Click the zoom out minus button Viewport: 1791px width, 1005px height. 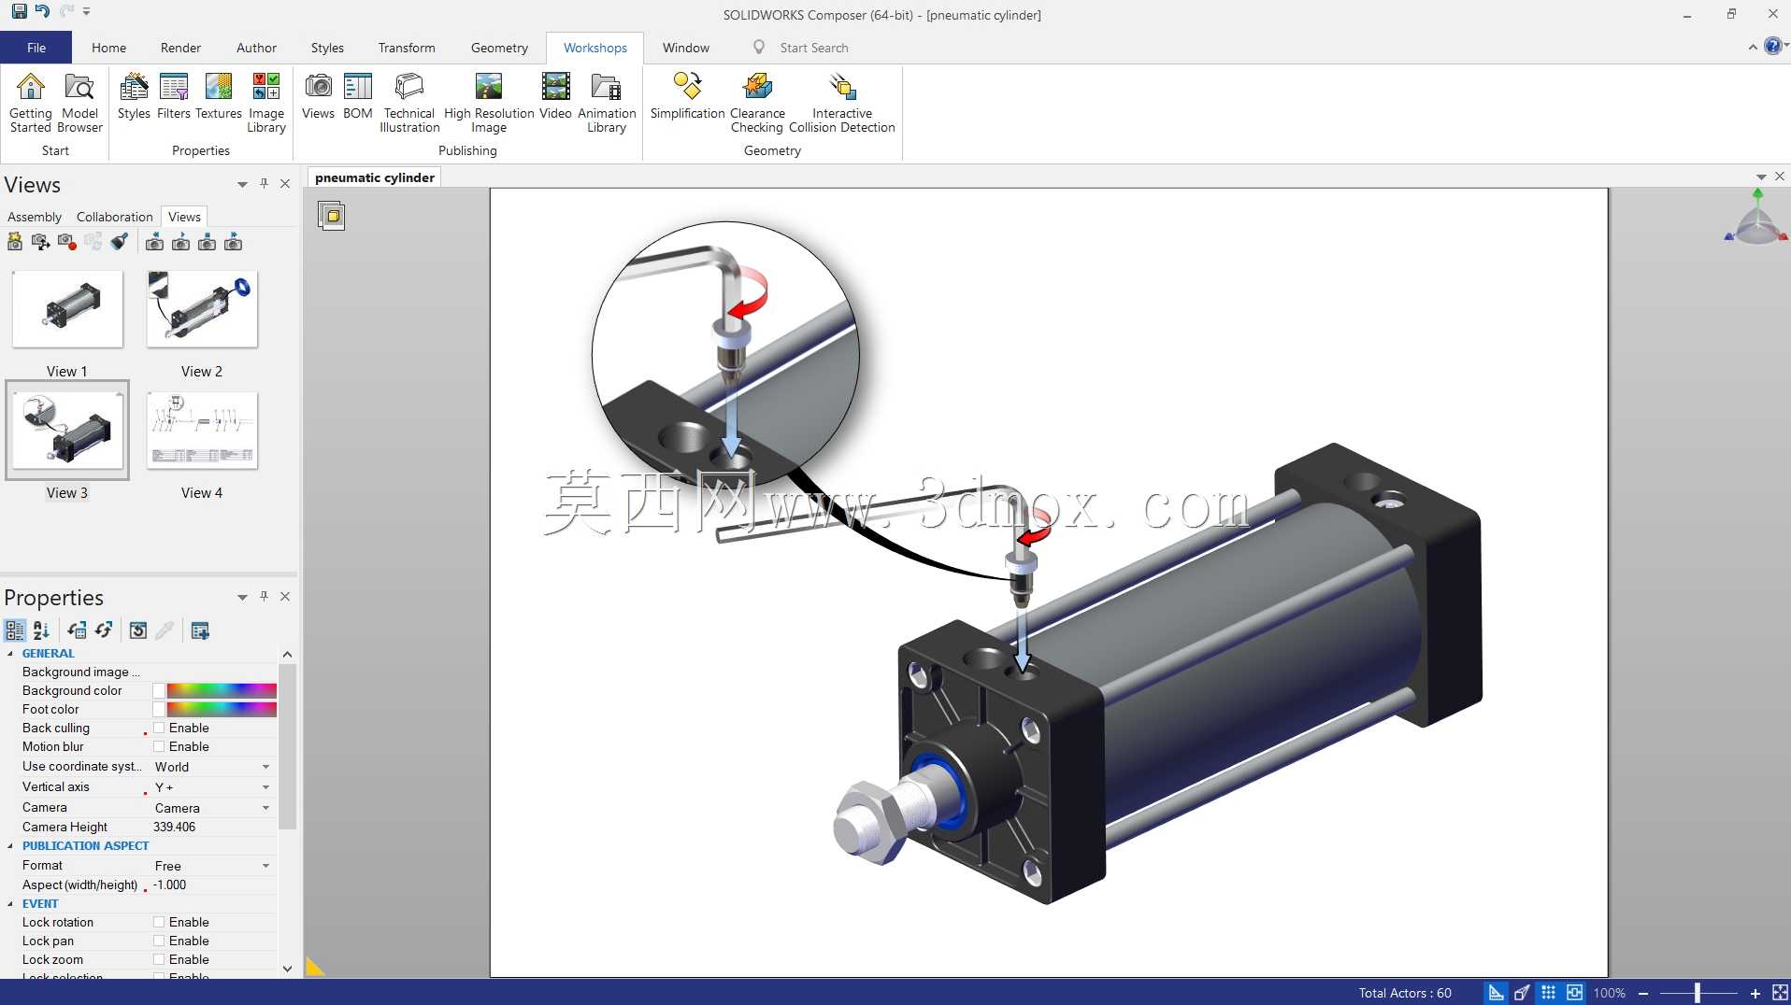pos(1643,993)
